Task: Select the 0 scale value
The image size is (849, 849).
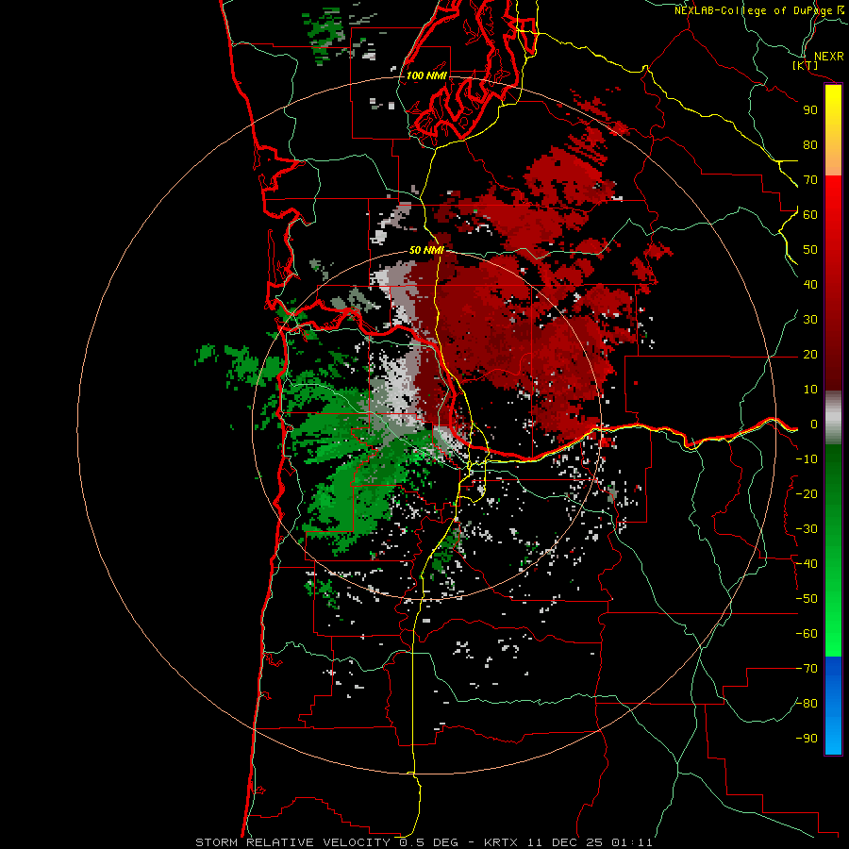Action: pyautogui.click(x=814, y=424)
